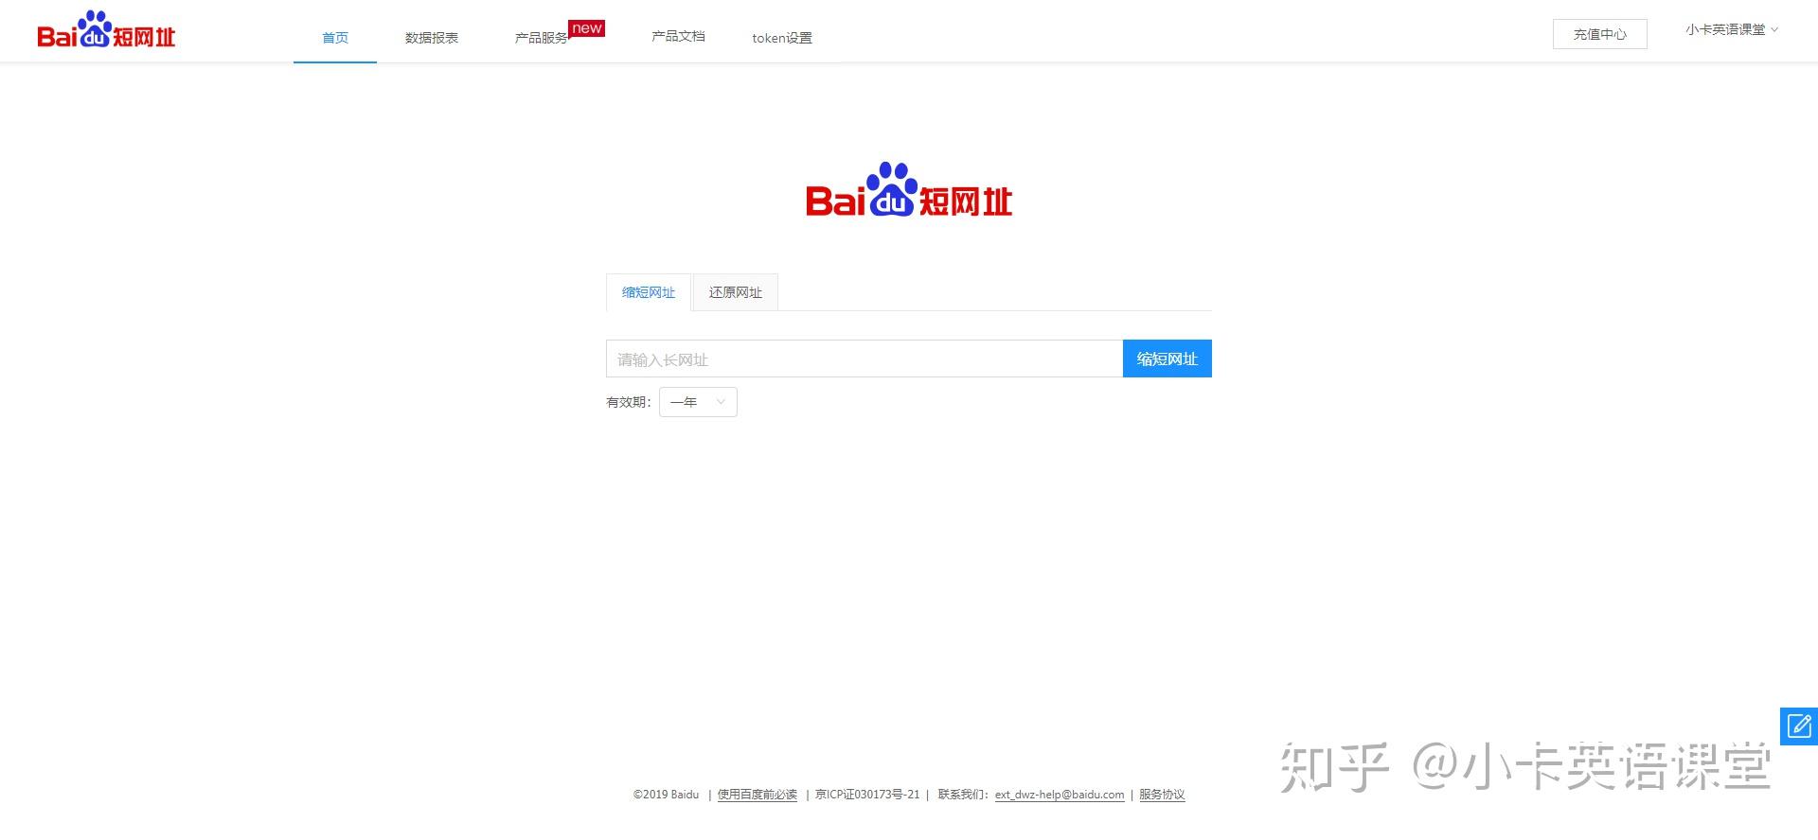Click the 京ICP证030173号-21 footer text
Image resolution: width=1818 pixels, height=840 pixels.
tap(867, 795)
